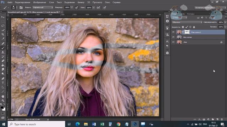Screen dimensions: 227x127
Task: Click the fx layer style icon
Action: (x=200, y=119)
